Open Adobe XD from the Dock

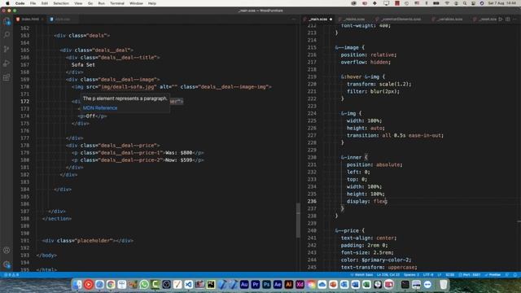click(x=300, y=284)
